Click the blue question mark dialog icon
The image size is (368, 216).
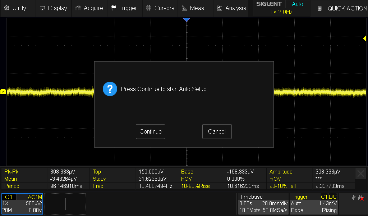click(110, 89)
